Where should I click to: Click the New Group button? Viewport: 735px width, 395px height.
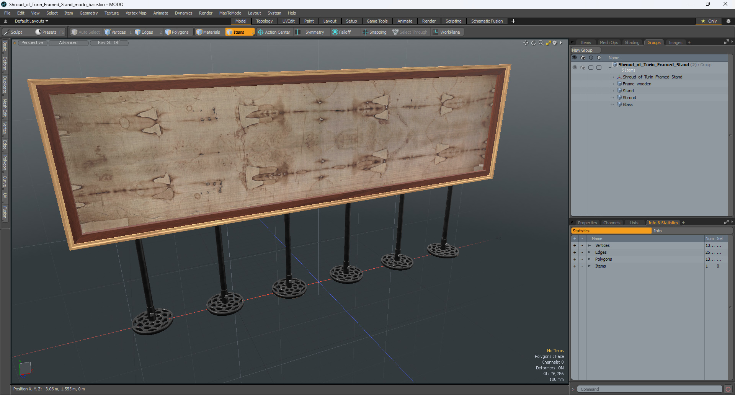586,50
